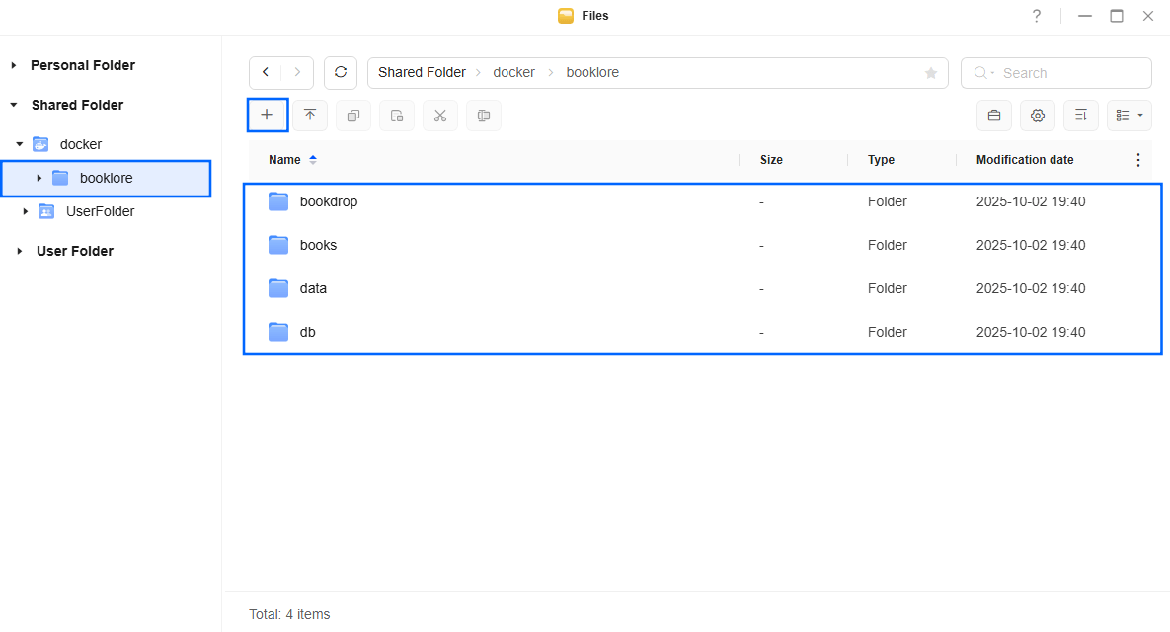Add booklore path to favorites star
1170x632 pixels.
(930, 73)
